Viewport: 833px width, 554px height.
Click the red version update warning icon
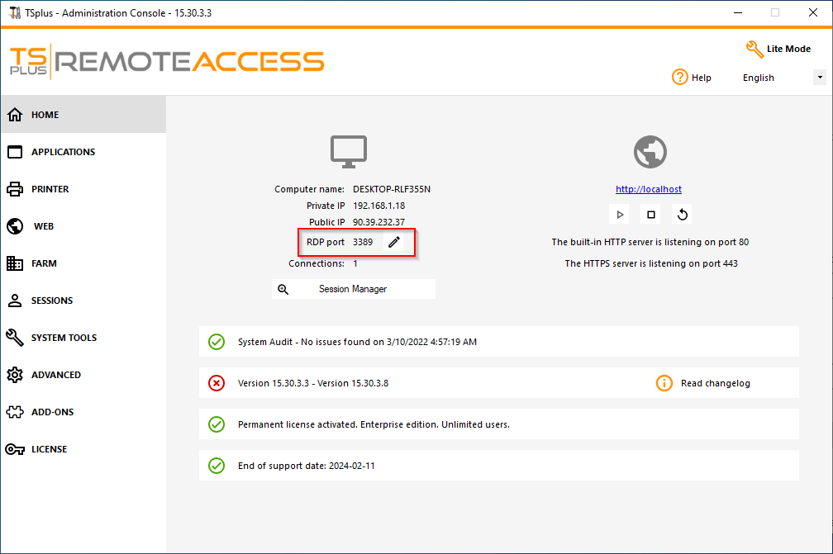pos(217,383)
